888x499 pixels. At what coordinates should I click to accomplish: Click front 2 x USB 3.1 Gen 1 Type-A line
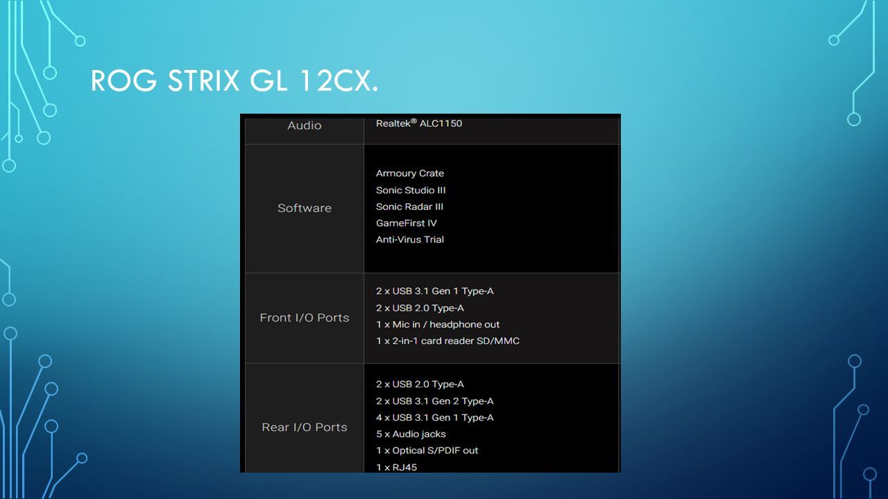pyautogui.click(x=435, y=291)
